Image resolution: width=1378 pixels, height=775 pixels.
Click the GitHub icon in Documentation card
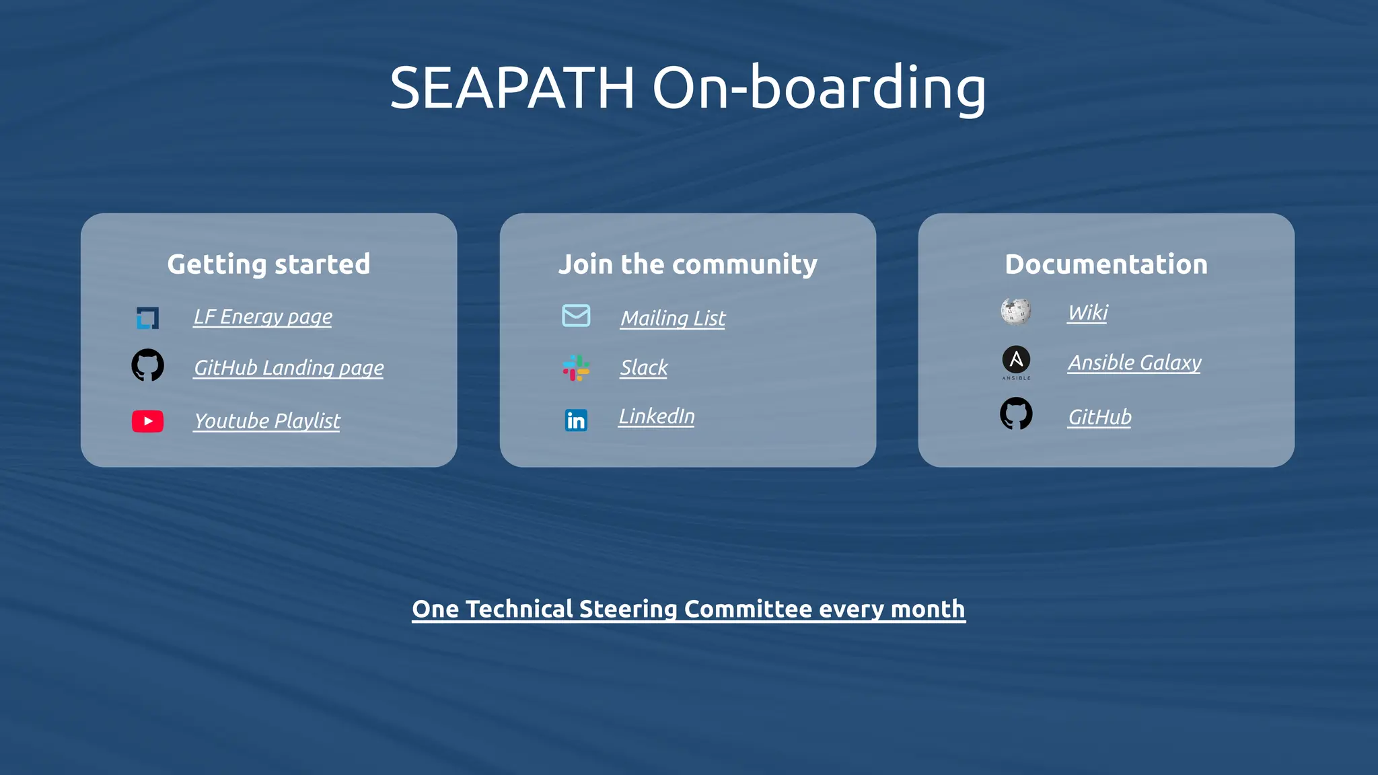tap(1016, 413)
